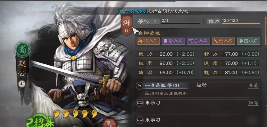
Task: Select the 盾兵A shield troop badge
Action: point(173,41)
